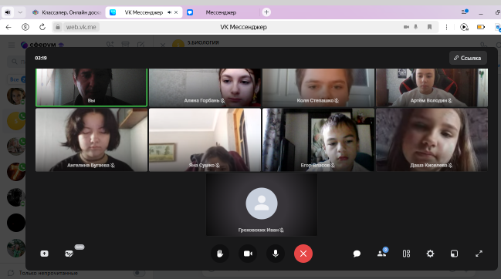501x279 pixels.
Task: Switch call to picture-in-picture mode
Action: pyautogui.click(x=454, y=254)
